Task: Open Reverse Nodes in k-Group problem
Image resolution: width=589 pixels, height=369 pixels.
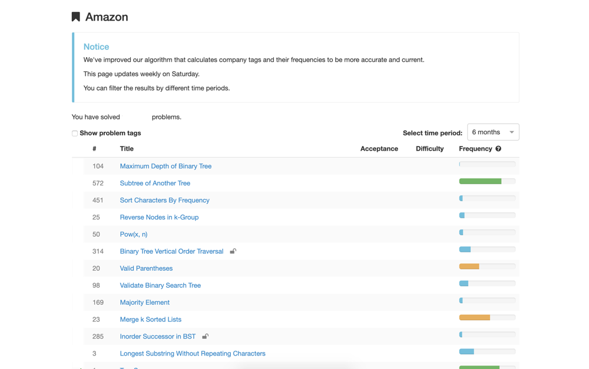Action: coord(159,217)
